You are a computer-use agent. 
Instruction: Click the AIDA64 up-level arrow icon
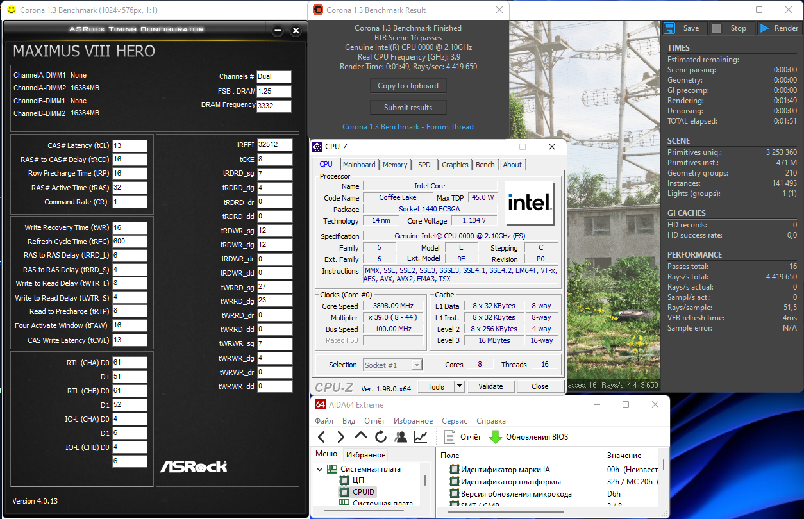point(361,437)
